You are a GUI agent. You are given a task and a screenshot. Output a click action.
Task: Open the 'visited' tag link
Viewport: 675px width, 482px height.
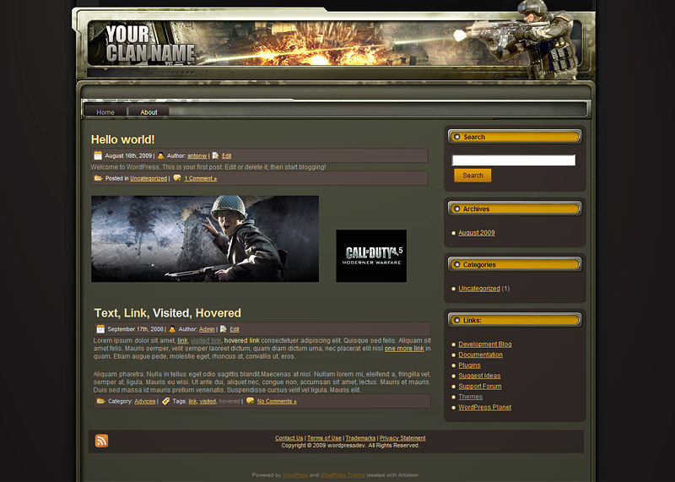pos(208,402)
